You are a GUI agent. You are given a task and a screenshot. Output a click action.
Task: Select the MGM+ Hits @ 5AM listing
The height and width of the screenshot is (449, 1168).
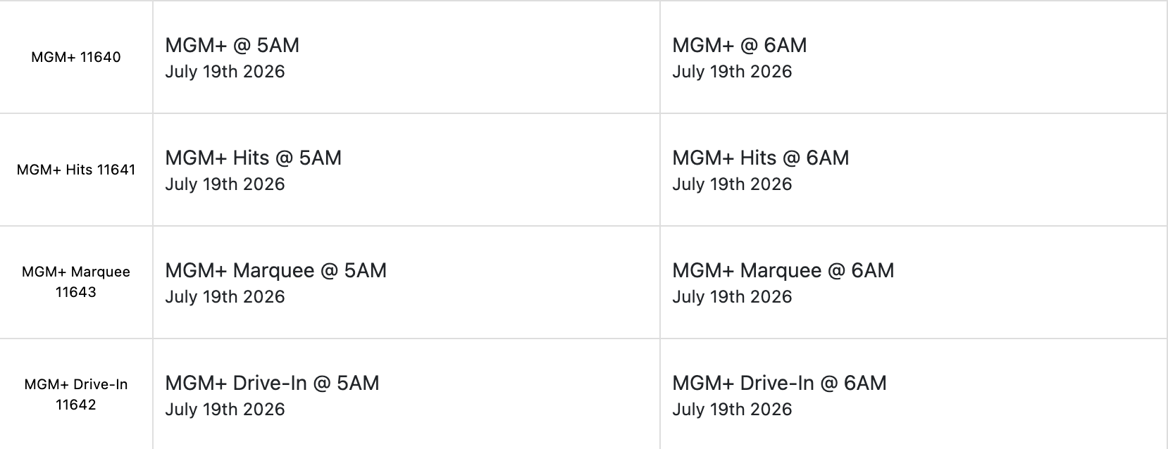(x=254, y=158)
